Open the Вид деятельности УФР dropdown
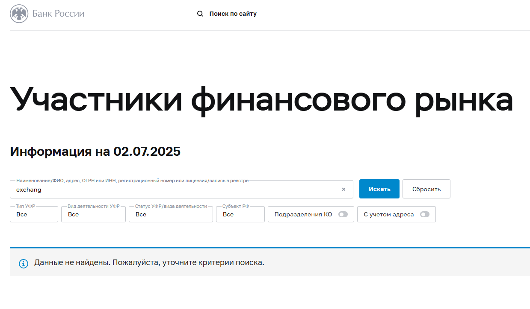530x309 pixels. pyautogui.click(x=94, y=214)
